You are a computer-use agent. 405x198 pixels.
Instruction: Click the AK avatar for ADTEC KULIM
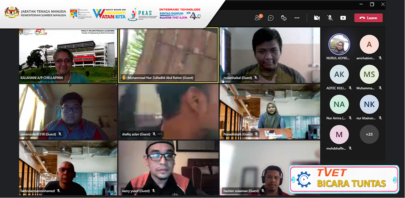(x=339, y=74)
